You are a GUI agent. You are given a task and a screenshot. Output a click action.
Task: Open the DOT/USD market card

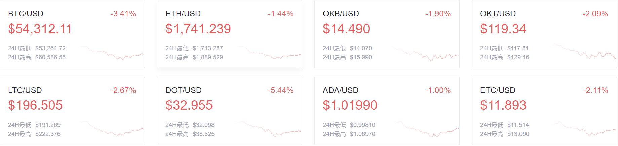pyautogui.click(x=230, y=111)
